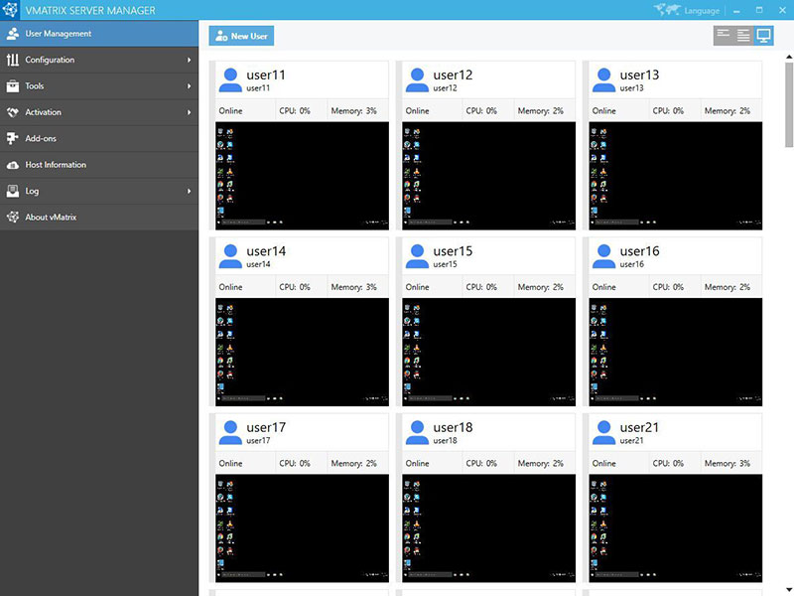Image resolution: width=794 pixels, height=596 pixels.
Task: Click the scrollbar down arrow
Action: point(787,588)
